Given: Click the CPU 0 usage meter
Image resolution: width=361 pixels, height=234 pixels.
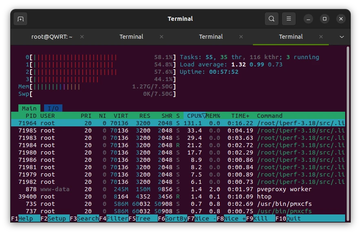Looking at the screenshot, I should coord(101,57).
